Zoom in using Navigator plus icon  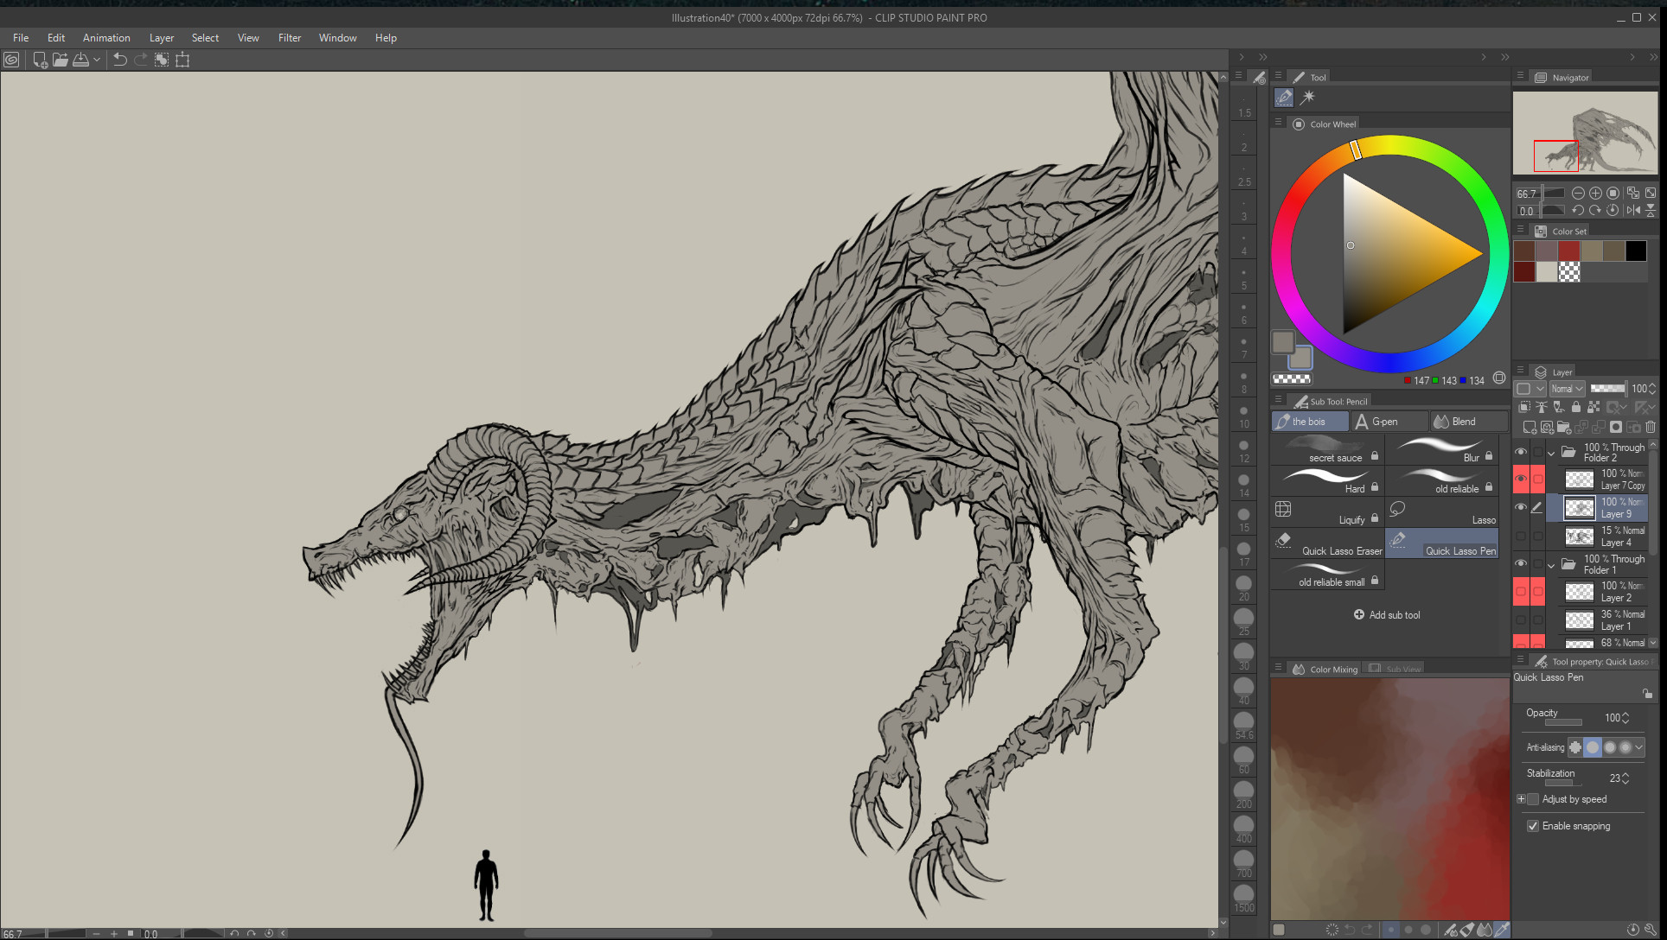point(1595,194)
